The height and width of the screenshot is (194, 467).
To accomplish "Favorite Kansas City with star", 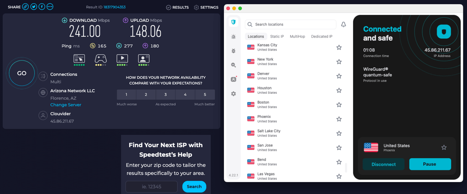I will click(x=339, y=47).
